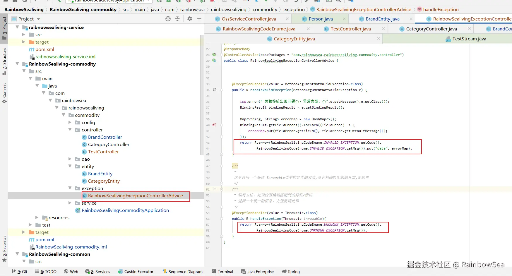Click the locate/select opened file target icon
The width and height of the screenshot is (512, 276).
[168, 19]
